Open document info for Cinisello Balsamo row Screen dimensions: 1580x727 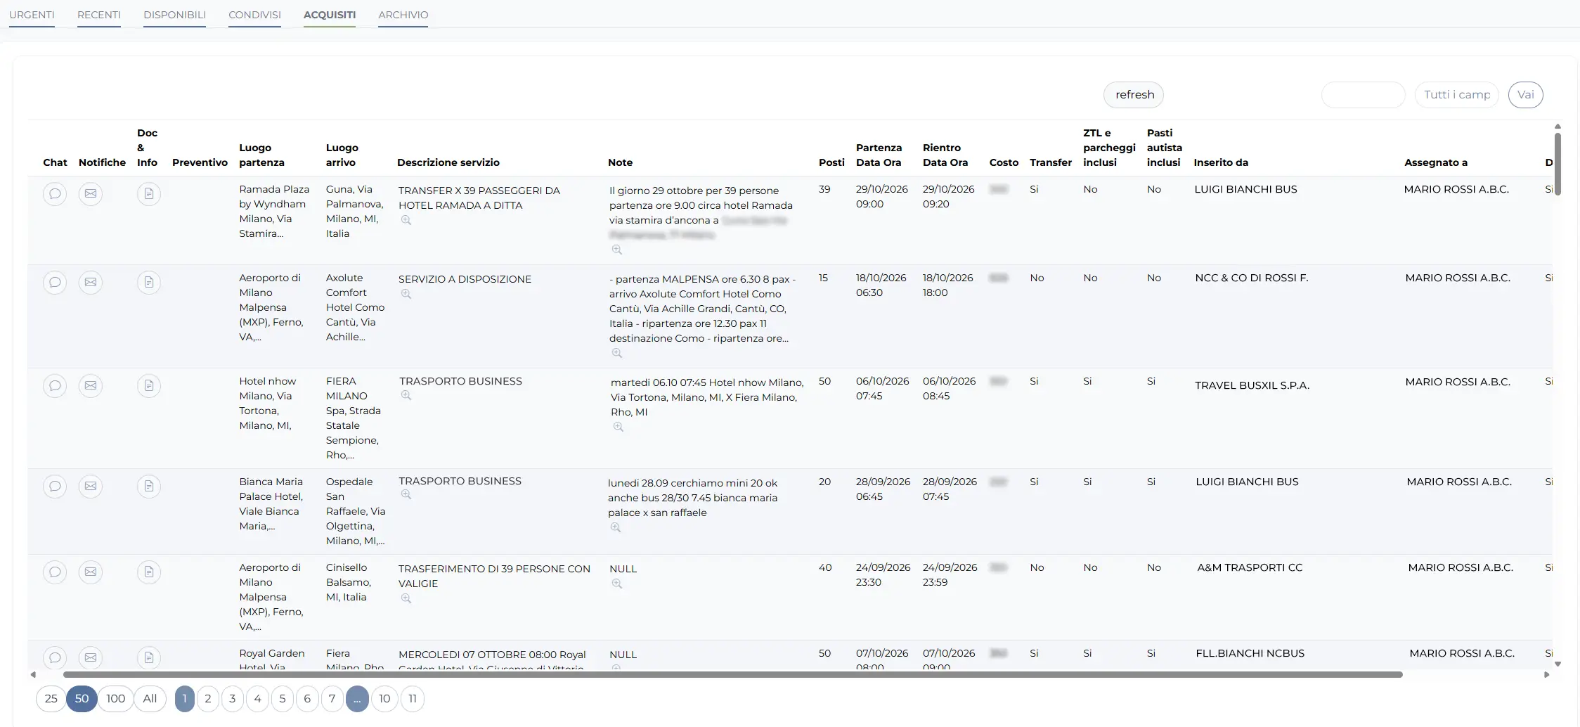pyautogui.click(x=149, y=572)
